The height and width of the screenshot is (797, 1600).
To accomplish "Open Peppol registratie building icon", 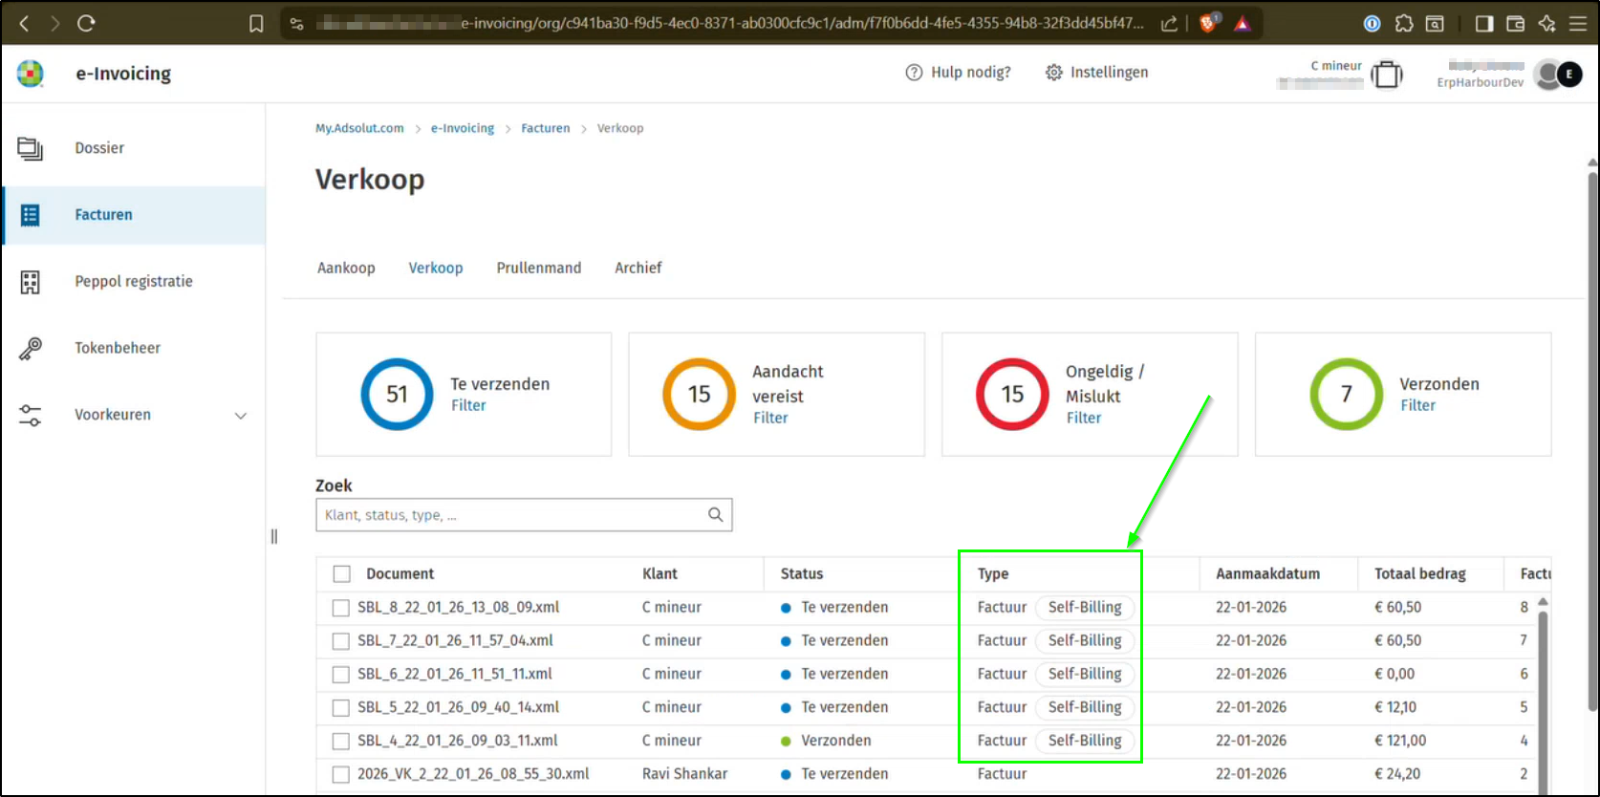I will tap(31, 282).
